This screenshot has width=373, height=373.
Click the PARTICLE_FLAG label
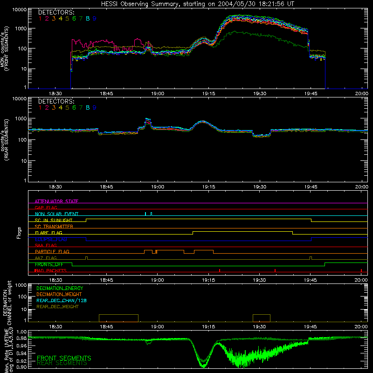click(52, 251)
